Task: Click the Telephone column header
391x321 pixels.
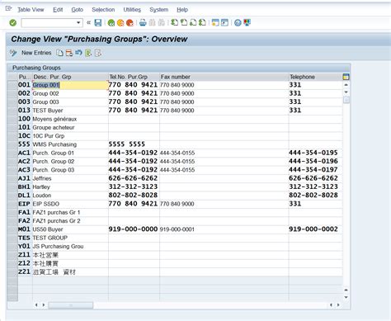Action: 316,77
